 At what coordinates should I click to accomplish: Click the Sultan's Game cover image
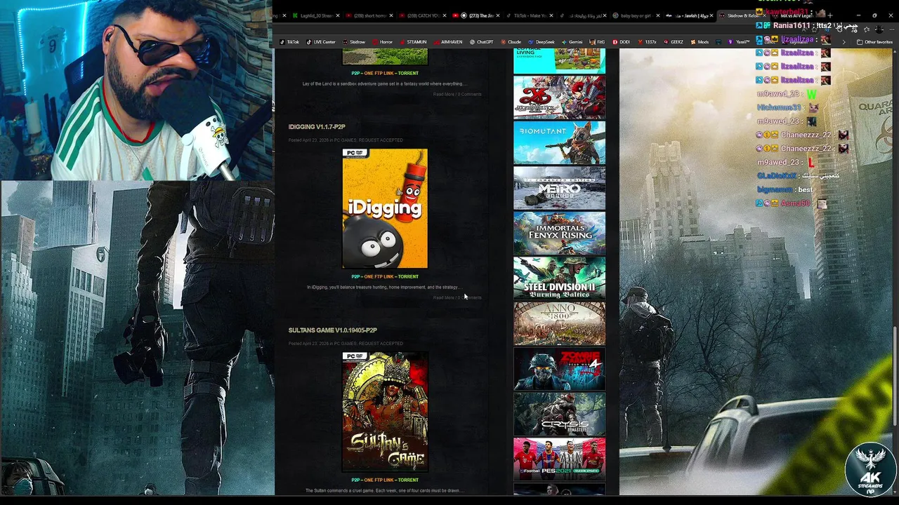pos(385,412)
